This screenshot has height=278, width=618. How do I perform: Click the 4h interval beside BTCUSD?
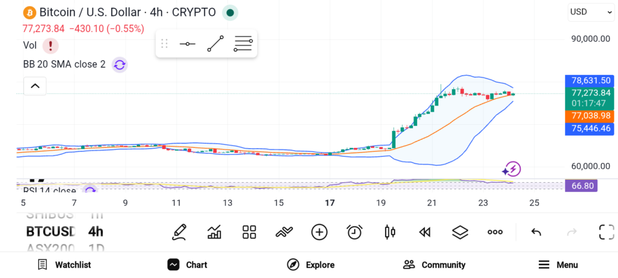[x=96, y=232]
